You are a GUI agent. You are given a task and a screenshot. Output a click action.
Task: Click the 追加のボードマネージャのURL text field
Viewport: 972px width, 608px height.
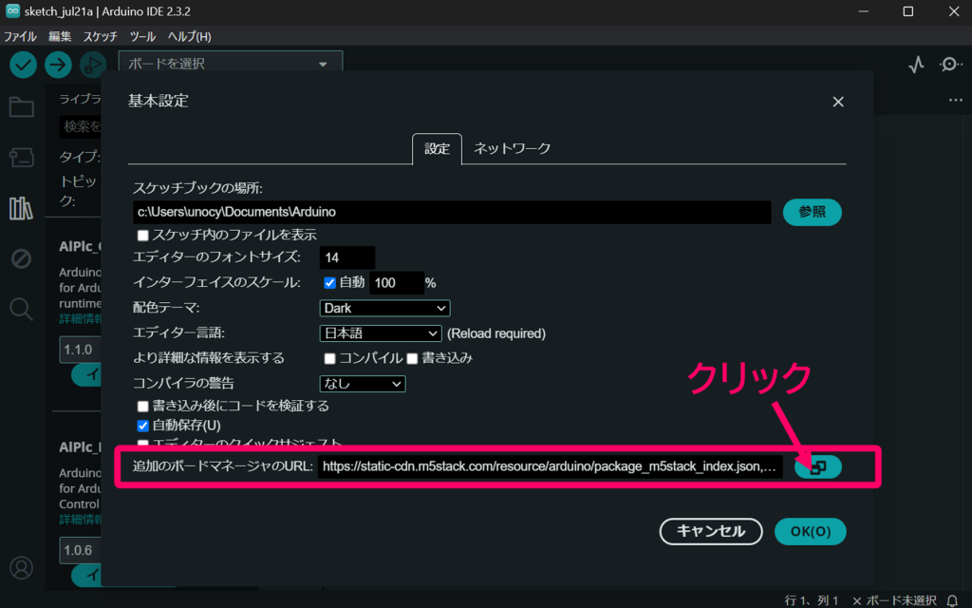coord(551,466)
